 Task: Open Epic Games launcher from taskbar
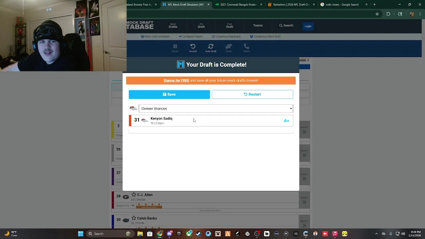coord(179,234)
